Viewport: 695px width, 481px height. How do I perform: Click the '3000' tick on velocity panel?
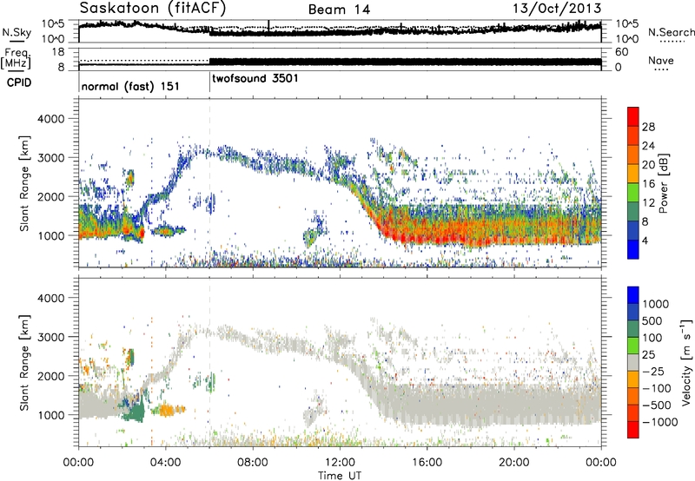click(50, 337)
